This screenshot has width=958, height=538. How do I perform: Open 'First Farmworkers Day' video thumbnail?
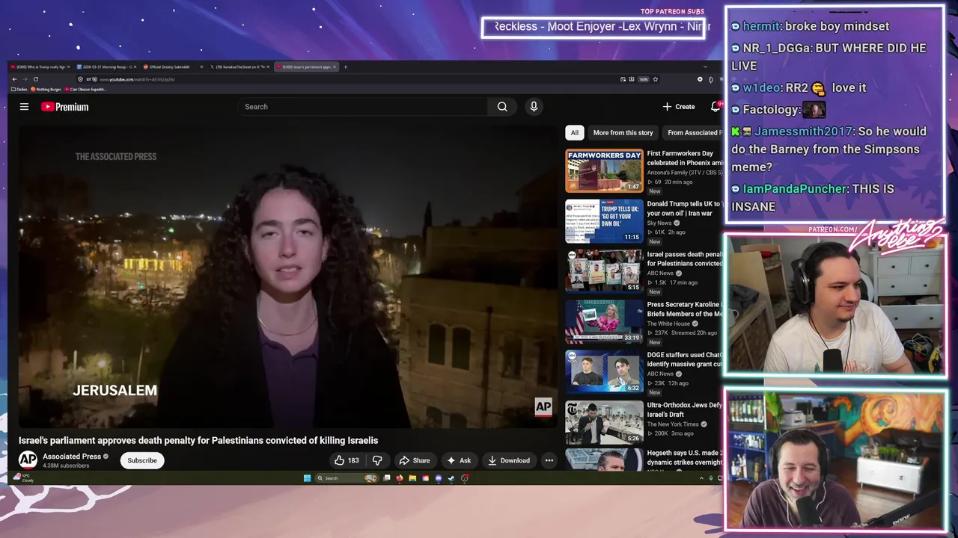[604, 171]
